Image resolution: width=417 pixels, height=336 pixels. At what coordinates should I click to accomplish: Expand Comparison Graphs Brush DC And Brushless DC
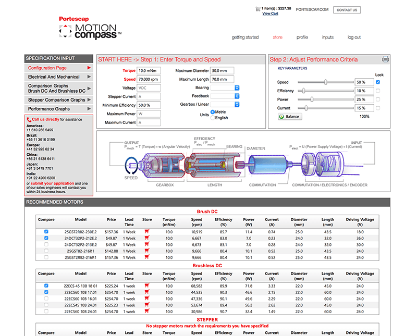pyautogui.click(x=59, y=88)
